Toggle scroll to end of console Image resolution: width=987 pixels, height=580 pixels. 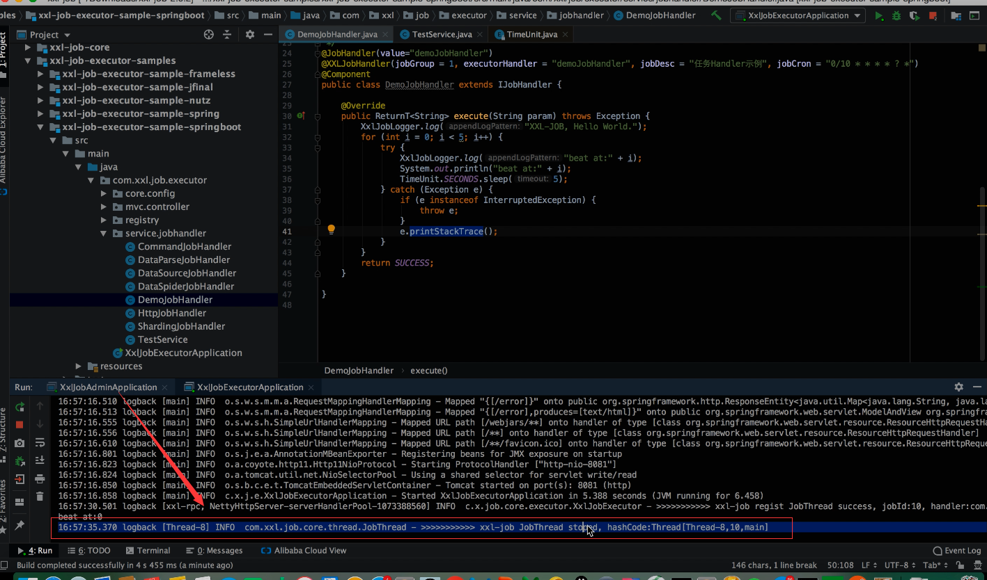(40, 461)
